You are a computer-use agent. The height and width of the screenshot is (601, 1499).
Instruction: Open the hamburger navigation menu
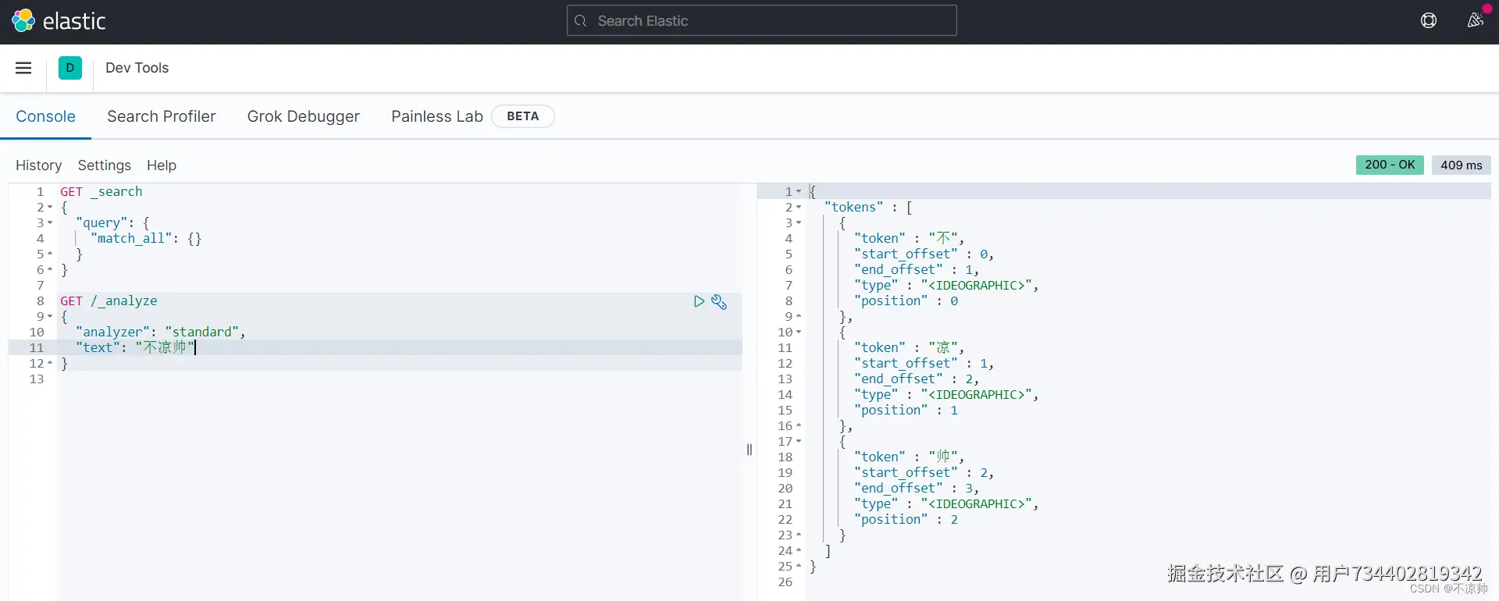click(x=23, y=68)
